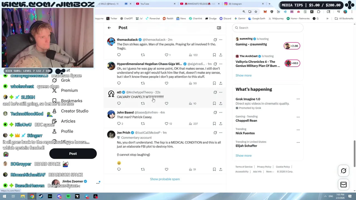Toggle like on John Based's reply

click(x=167, y=124)
